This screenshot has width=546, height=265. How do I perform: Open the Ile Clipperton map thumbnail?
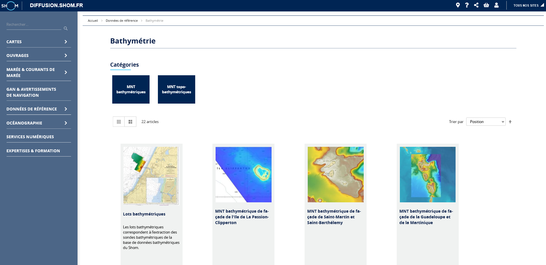(x=243, y=175)
